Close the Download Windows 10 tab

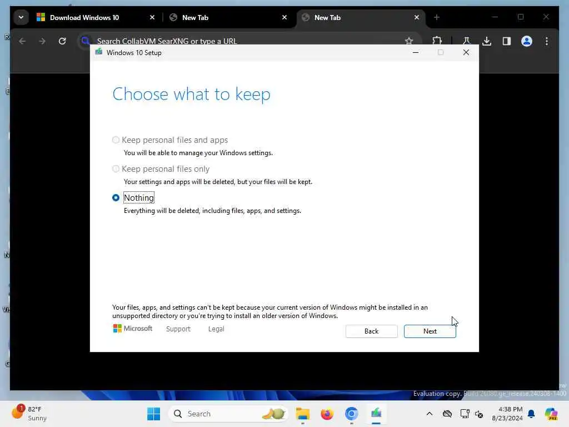[x=152, y=17]
